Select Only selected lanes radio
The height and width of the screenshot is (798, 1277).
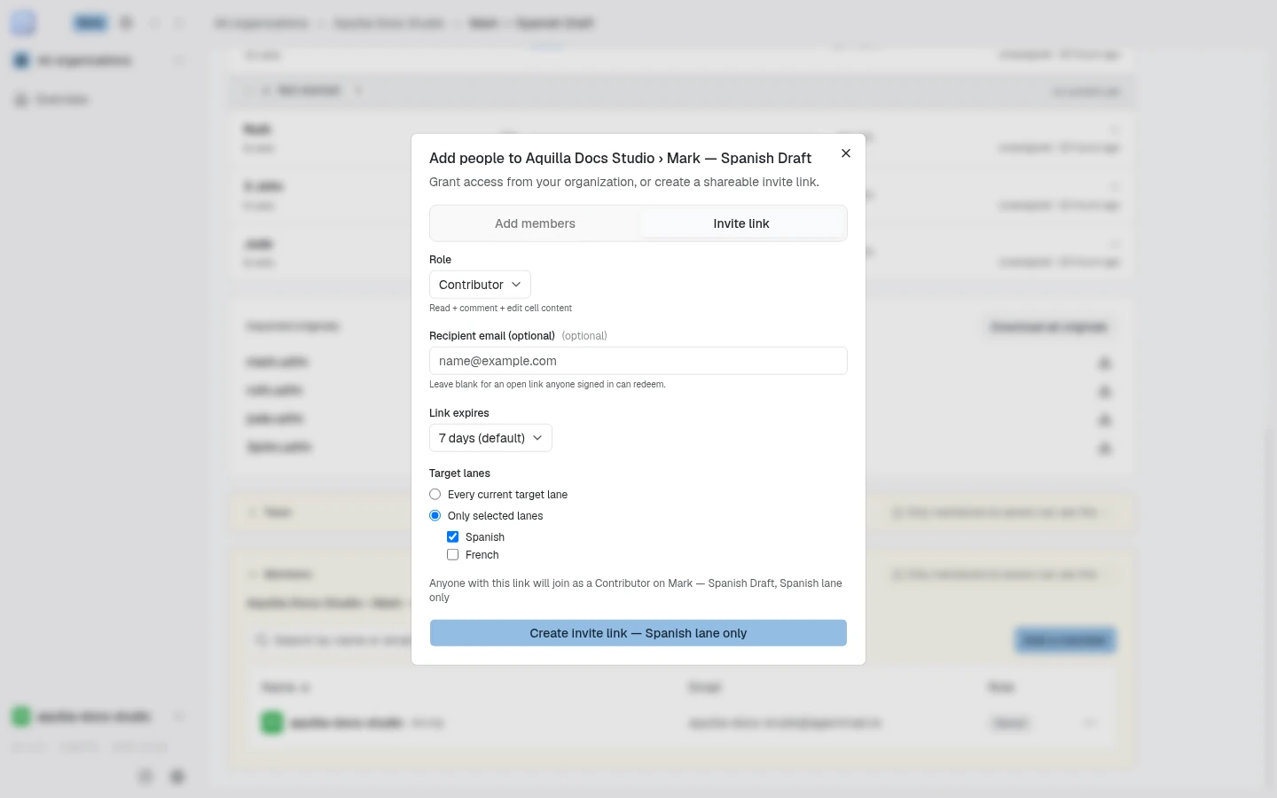coord(435,516)
